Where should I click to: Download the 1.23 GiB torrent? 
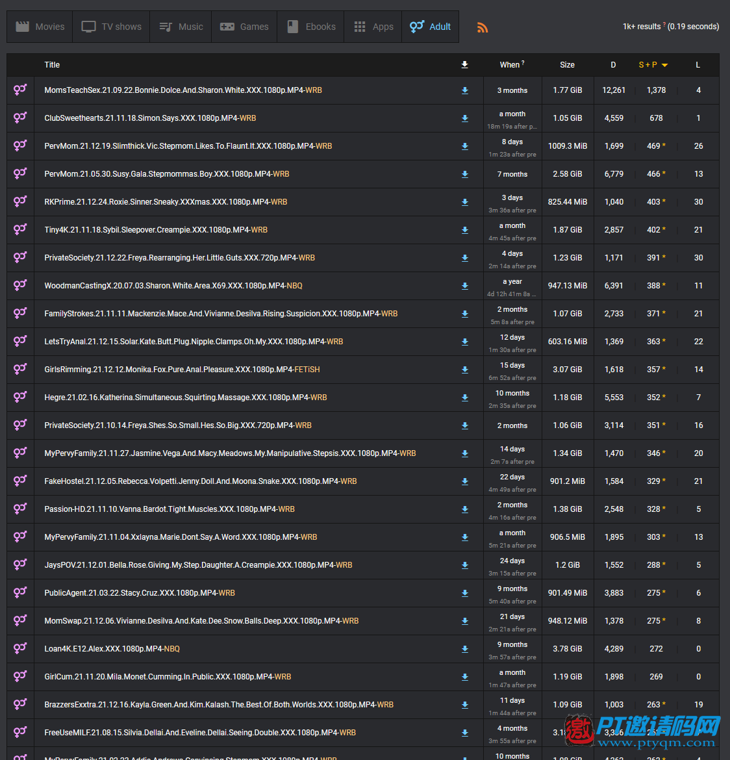[x=465, y=259]
